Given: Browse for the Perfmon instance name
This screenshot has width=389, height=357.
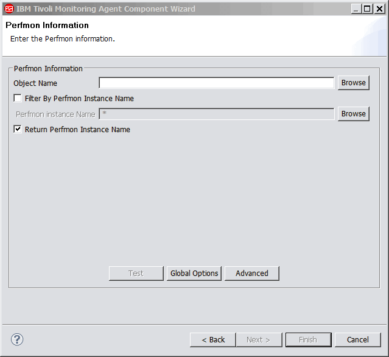Looking at the screenshot, I should pyautogui.click(x=354, y=114).
